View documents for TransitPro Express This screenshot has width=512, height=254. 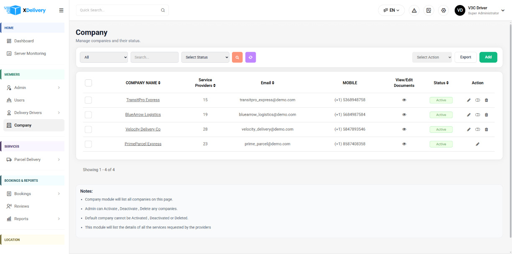tap(404, 100)
